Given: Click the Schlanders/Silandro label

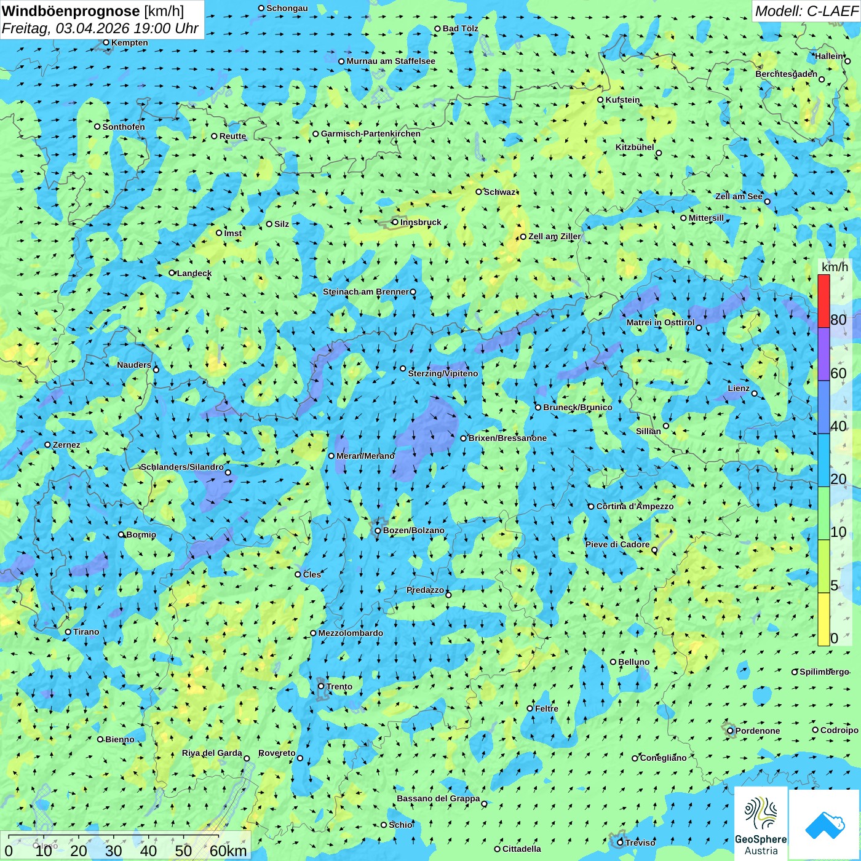Looking at the screenshot, I should coord(182,467).
